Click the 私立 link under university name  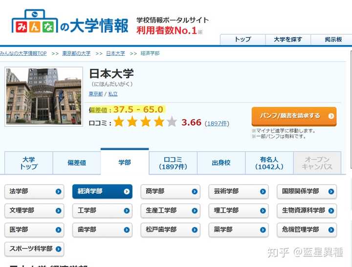113,94
